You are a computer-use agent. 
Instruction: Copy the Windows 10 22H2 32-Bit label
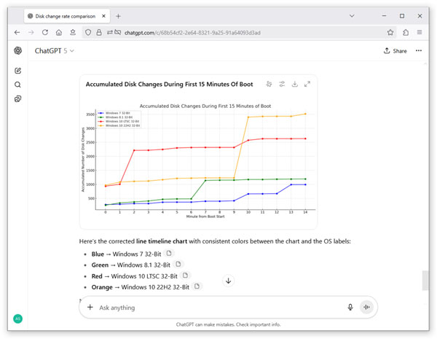point(197,287)
